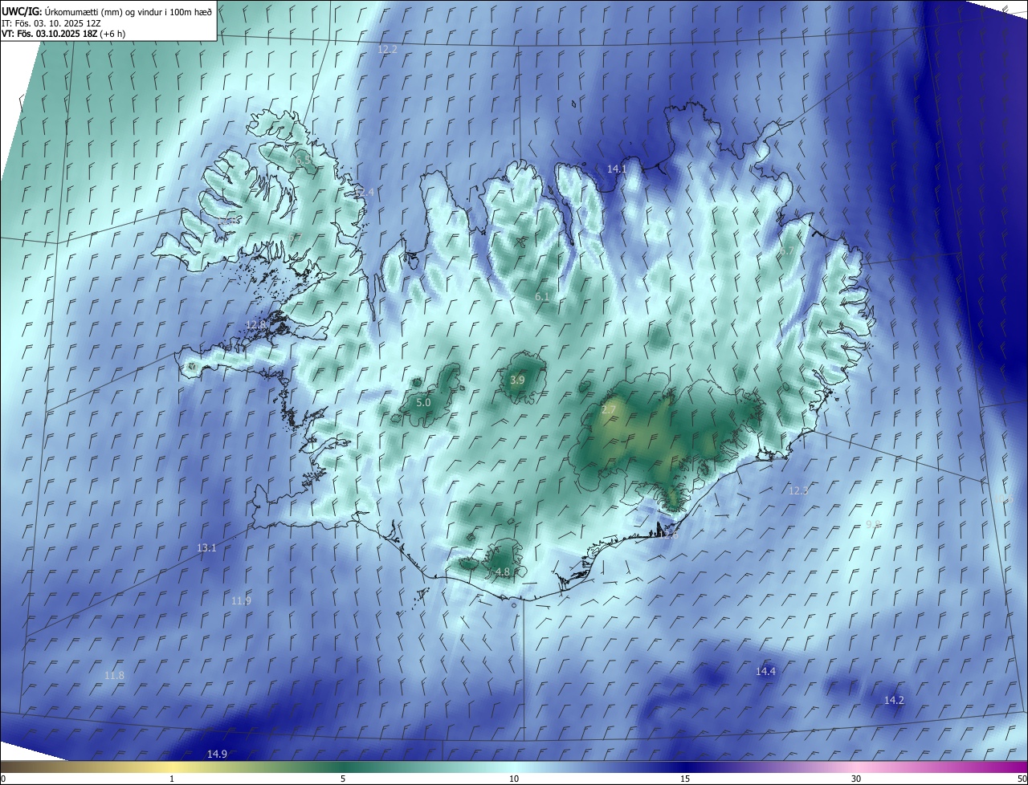Click the valid time 'VT: Fös. 03.10.2025 18Z (+6 h)'
The height and width of the screenshot is (785, 1028).
[x=63, y=34]
